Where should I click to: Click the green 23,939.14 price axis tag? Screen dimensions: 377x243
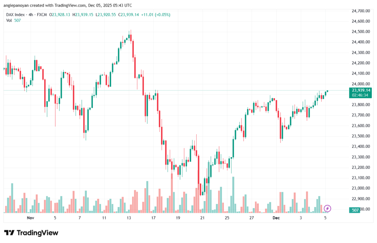[x=361, y=90]
